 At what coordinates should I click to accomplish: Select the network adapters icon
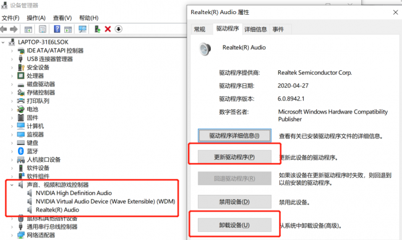coord(21,235)
